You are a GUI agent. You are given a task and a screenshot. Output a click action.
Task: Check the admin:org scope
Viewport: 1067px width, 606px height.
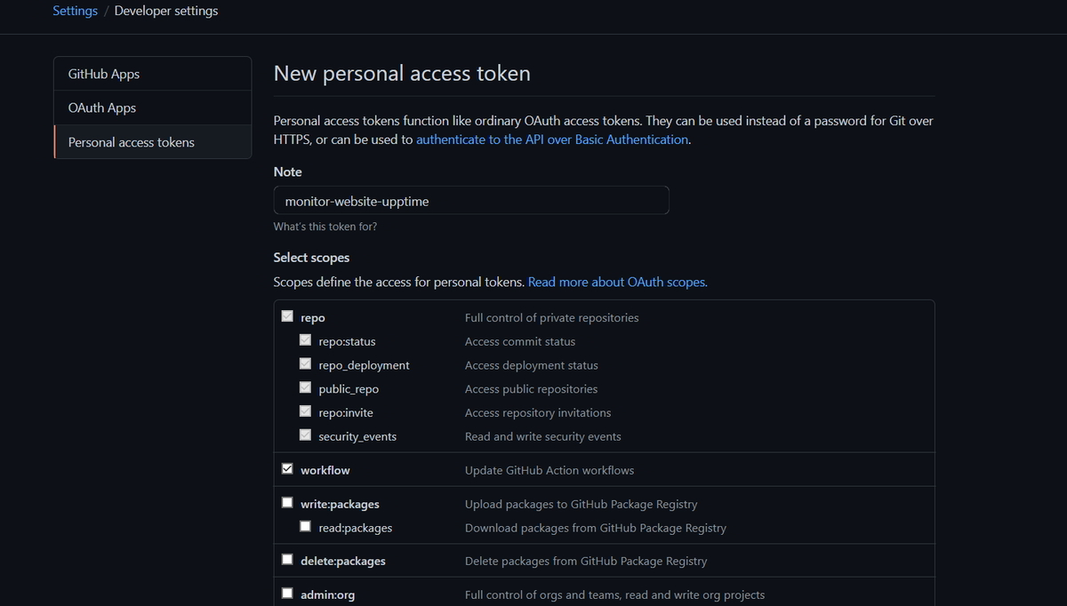click(287, 594)
